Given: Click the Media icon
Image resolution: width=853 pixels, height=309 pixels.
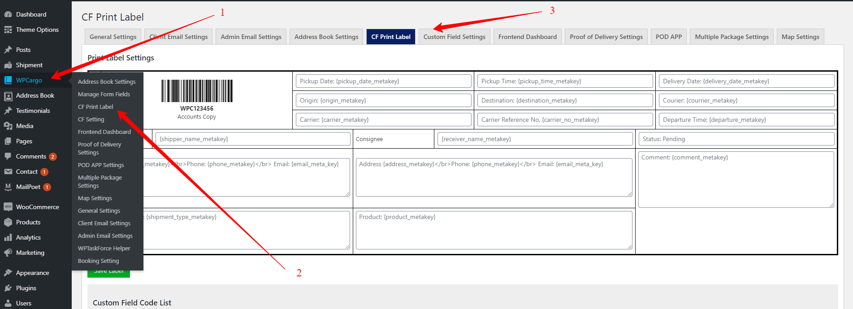Looking at the screenshot, I should [x=8, y=126].
